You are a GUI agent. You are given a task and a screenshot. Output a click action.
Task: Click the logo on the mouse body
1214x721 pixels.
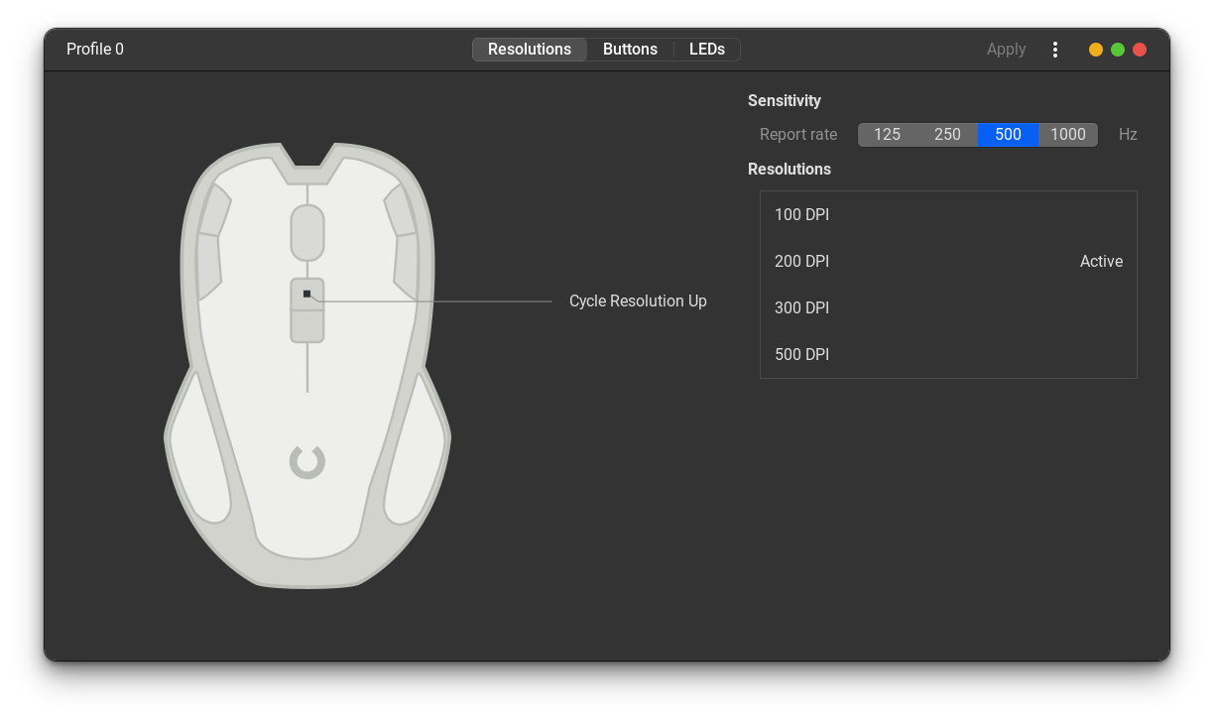306,461
